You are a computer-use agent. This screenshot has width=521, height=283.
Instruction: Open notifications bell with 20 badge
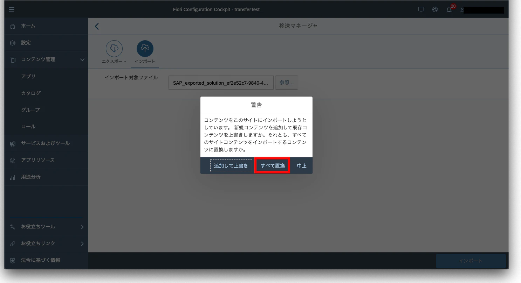(x=449, y=9)
